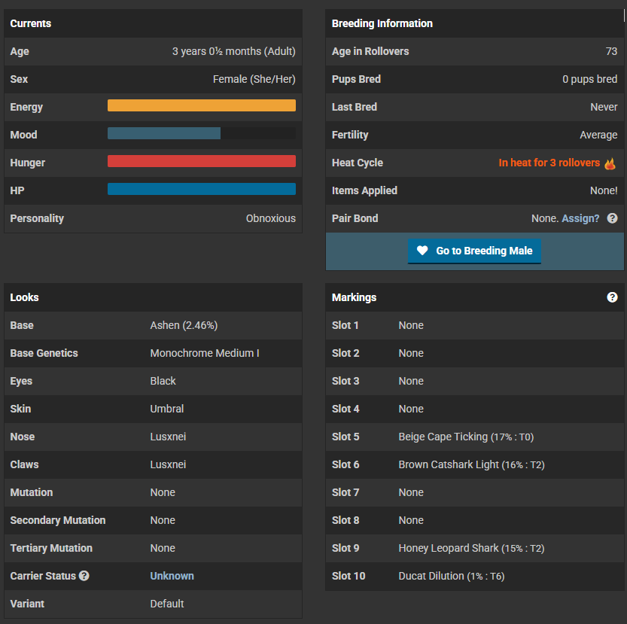Click the Obnoxious personality value
Screen dimensions: 627x624
271,218
